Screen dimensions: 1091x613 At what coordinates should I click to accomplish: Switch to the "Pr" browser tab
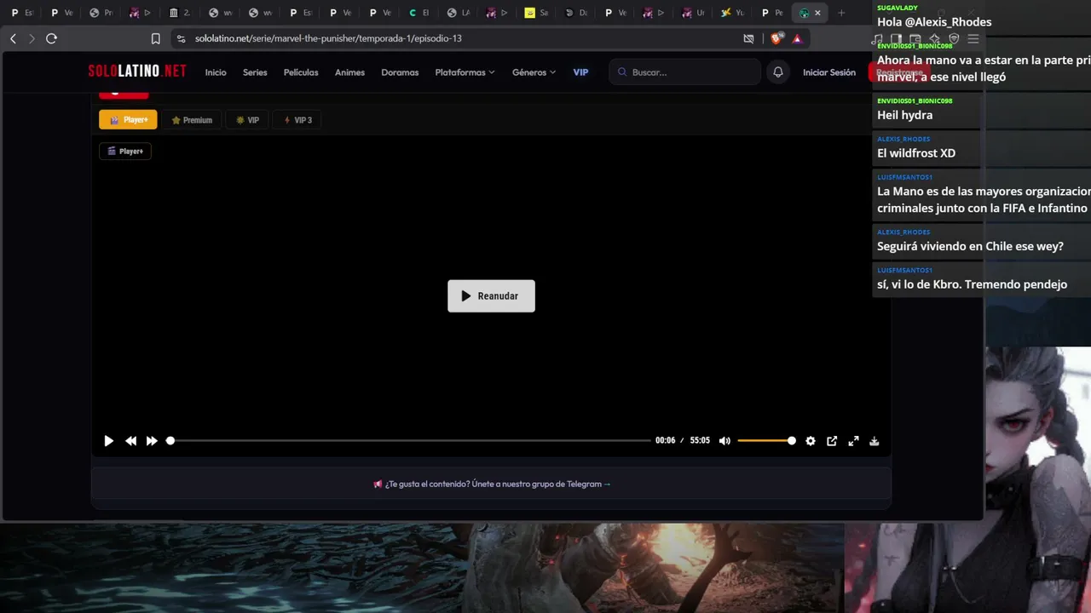pos(101,13)
